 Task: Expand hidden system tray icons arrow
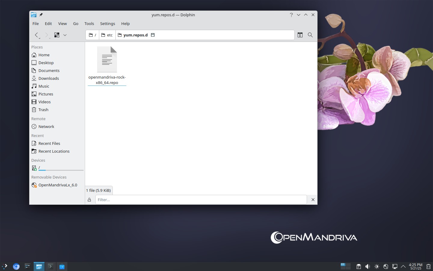pos(403,266)
